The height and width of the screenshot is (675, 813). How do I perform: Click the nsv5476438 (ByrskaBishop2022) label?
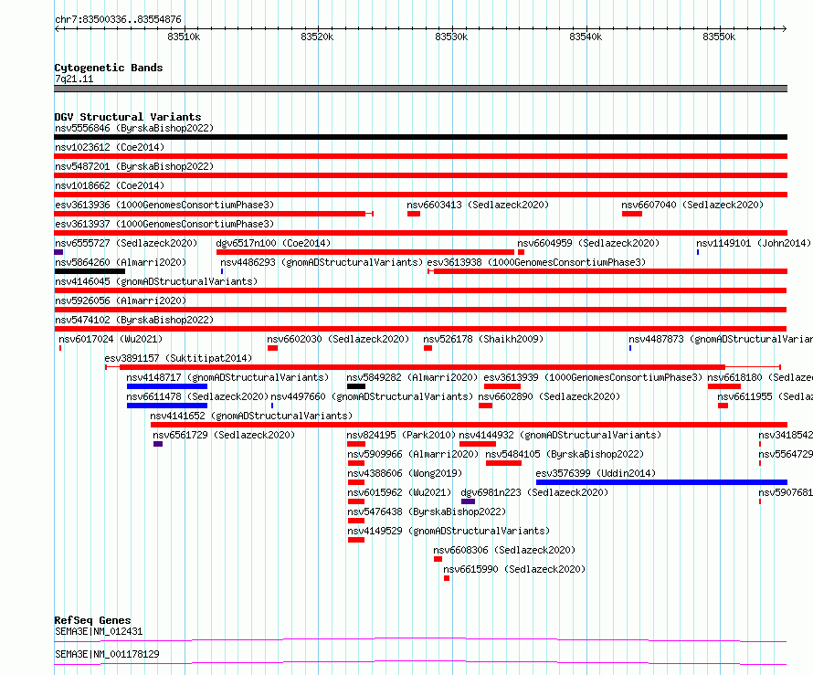point(427,512)
